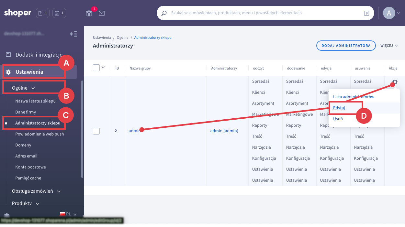Expand the Obsługa zamówień submenu
Image resolution: width=405 pixels, height=227 pixels.
pos(36,191)
